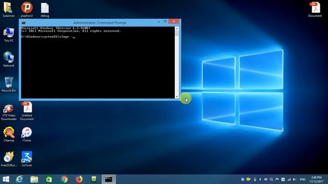The image size is (328, 184).
Task: Click the Command Prompt scrollbar down arrow
Action: [x=177, y=97]
